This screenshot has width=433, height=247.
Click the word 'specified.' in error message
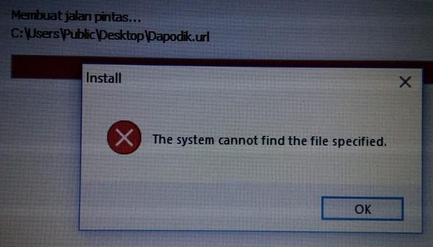coord(360,143)
